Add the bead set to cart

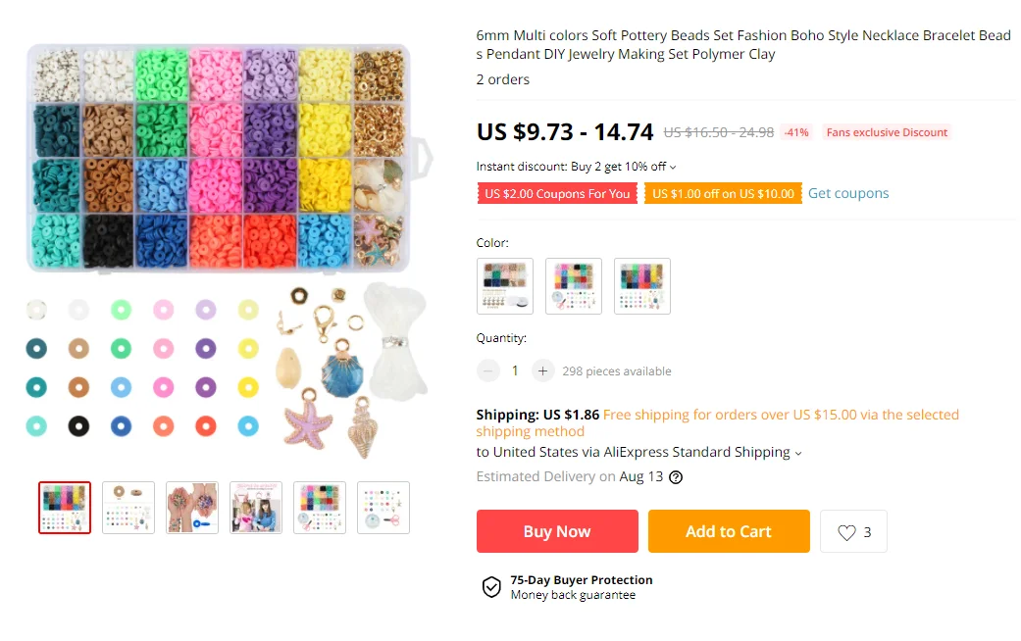coord(729,531)
